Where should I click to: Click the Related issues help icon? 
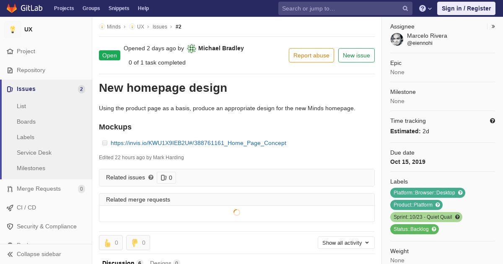pos(151,177)
